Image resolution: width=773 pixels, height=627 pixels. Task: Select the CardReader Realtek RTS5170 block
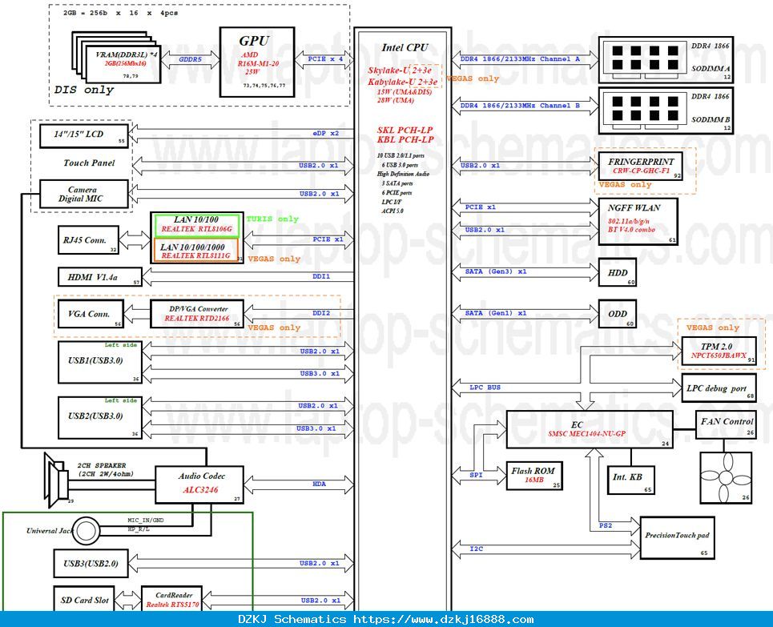[171, 600]
